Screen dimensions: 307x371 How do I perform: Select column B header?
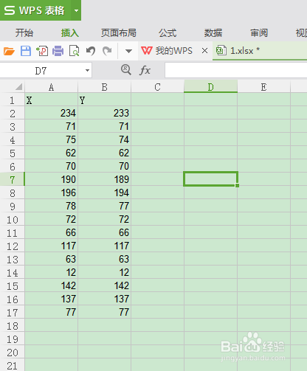point(104,87)
